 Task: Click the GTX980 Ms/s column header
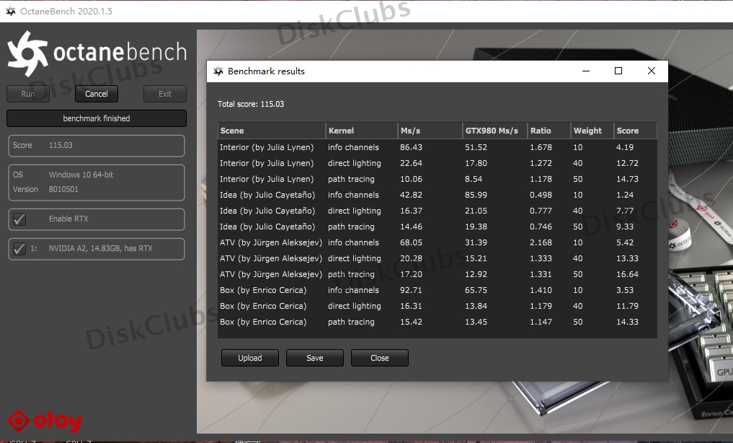pos(494,131)
